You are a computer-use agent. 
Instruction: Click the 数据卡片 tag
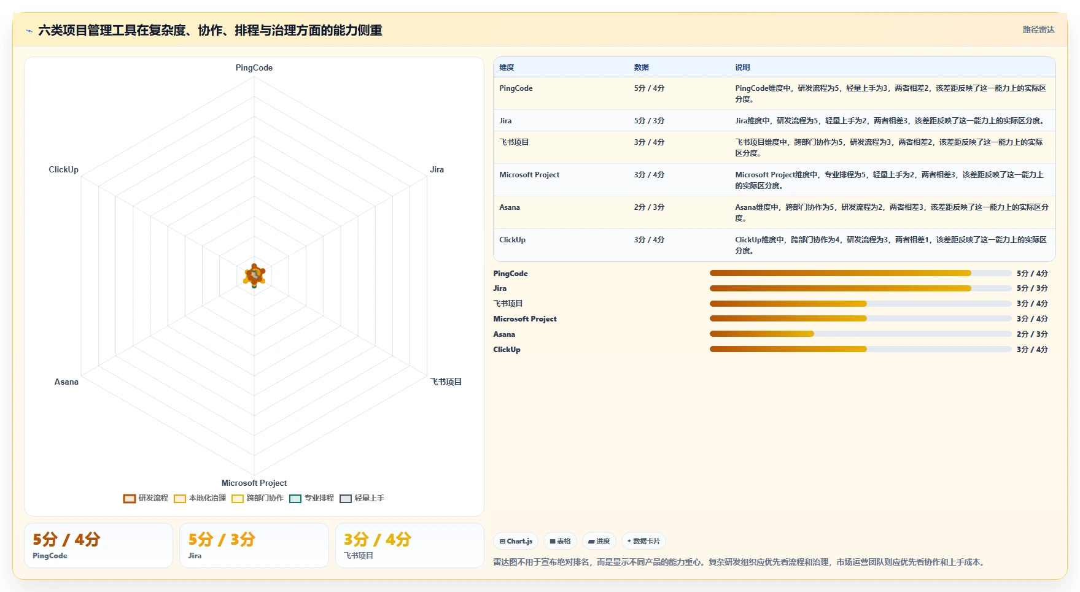click(x=643, y=541)
